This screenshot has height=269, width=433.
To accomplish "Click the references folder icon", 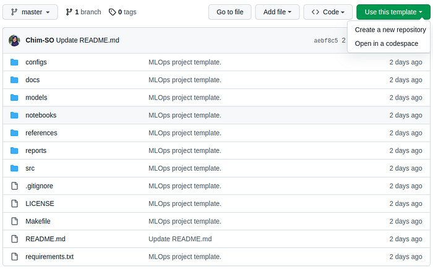I will 14,133.
